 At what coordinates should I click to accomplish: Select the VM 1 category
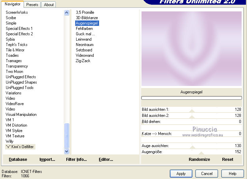[x=10, y=120]
